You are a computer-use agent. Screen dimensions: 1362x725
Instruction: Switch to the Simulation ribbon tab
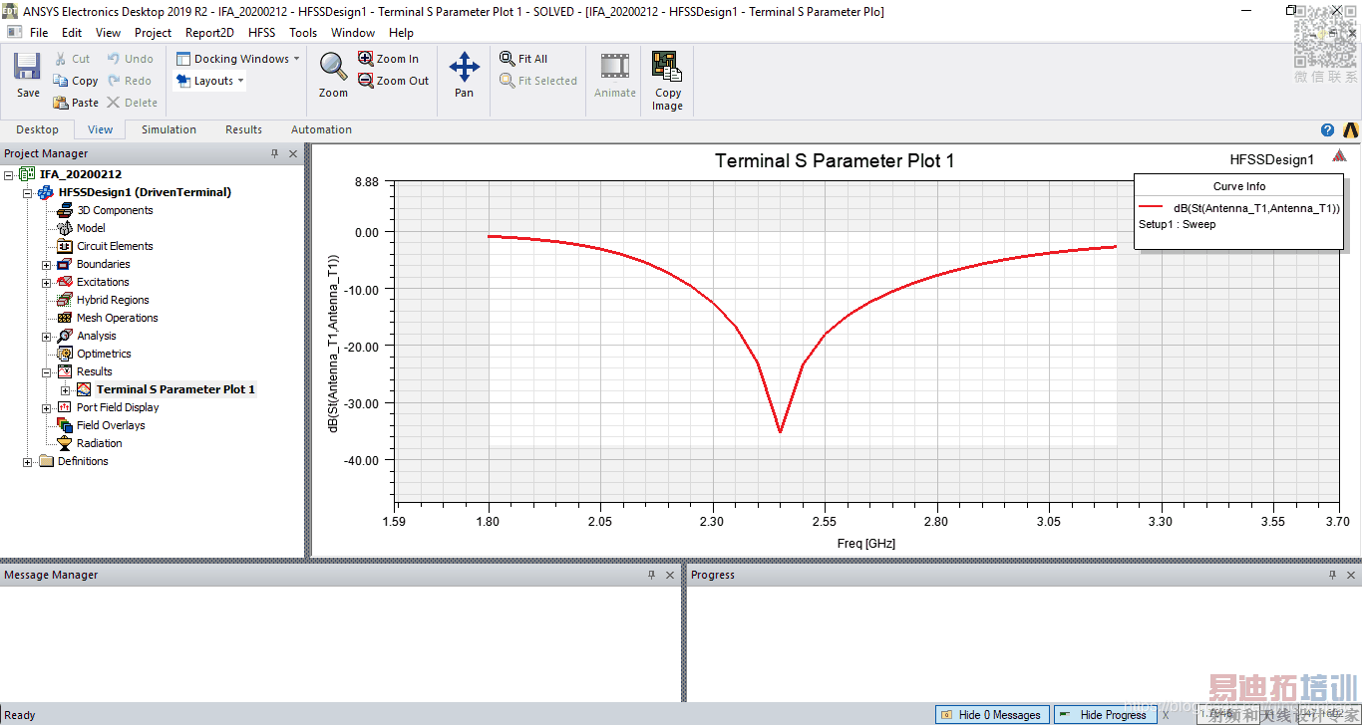tap(169, 129)
